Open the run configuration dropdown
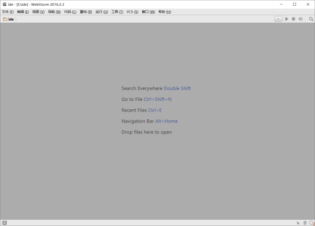Screen dimensions: 315x226 278,19
